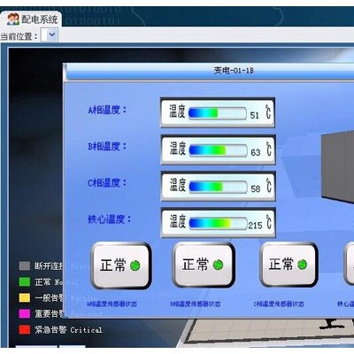Click green indicator light on A相 status
This screenshot has width=354, height=354.
coord(135,265)
